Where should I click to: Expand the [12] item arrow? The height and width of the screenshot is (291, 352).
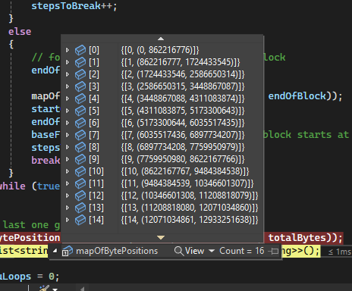pyautogui.click(x=68, y=196)
